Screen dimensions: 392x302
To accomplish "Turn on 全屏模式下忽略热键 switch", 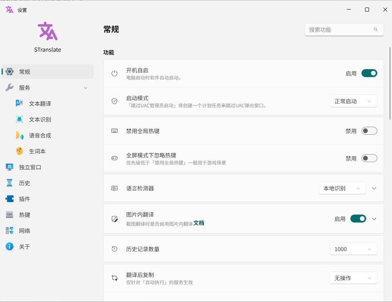I will click(x=369, y=158).
